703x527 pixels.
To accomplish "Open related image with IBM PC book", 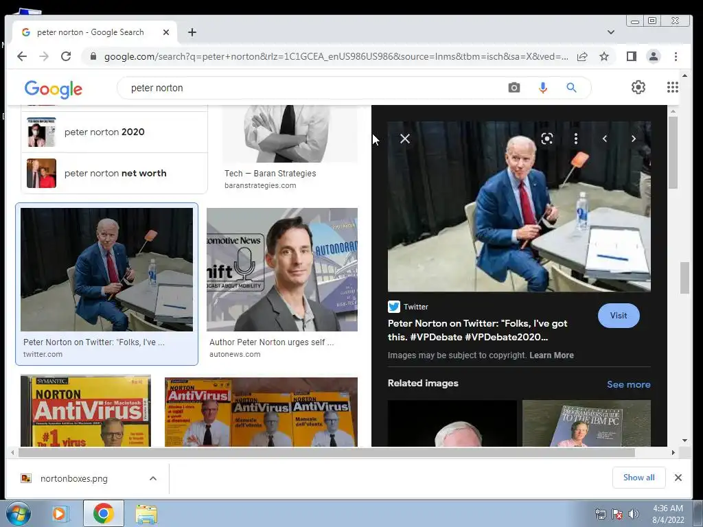I will coord(586,423).
